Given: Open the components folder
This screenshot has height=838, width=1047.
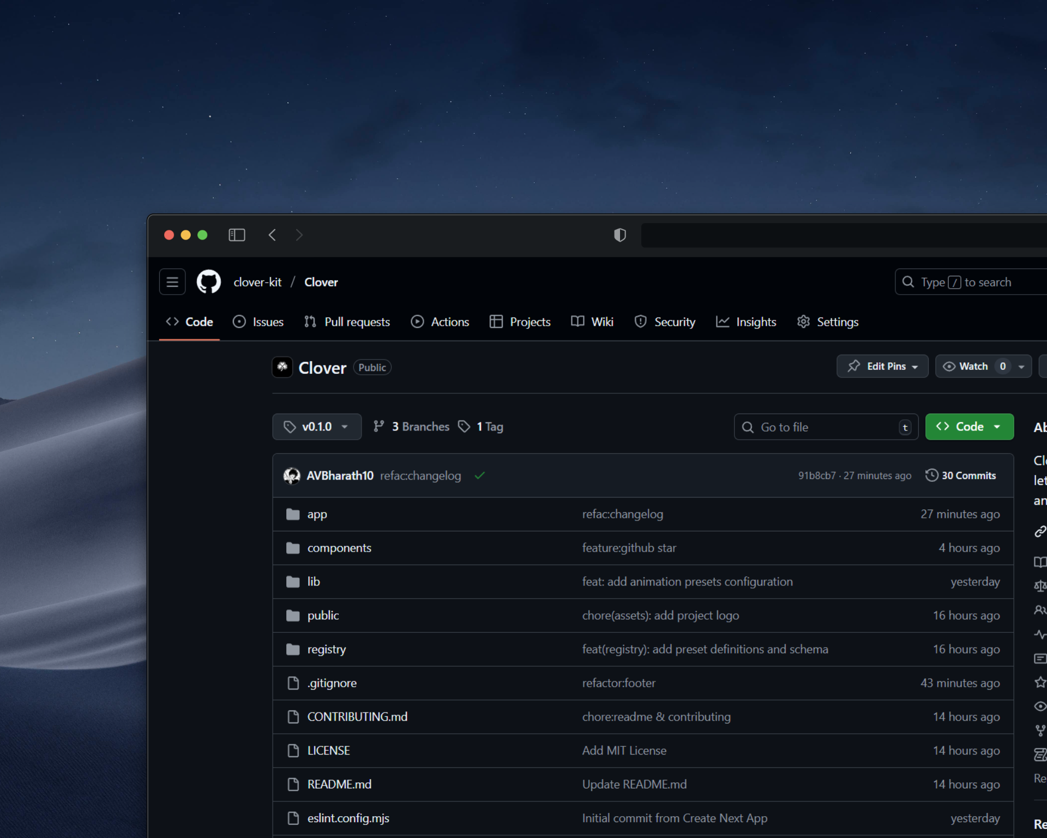Looking at the screenshot, I should tap(339, 548).
